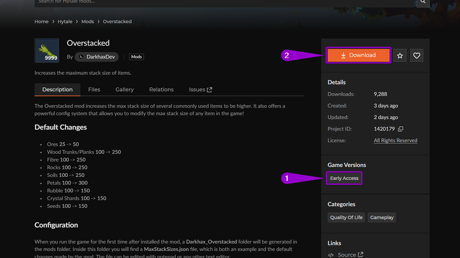460x258 pixels.
Task: Open the All Rights Reserved license link
Action: (x=395, y=140)
